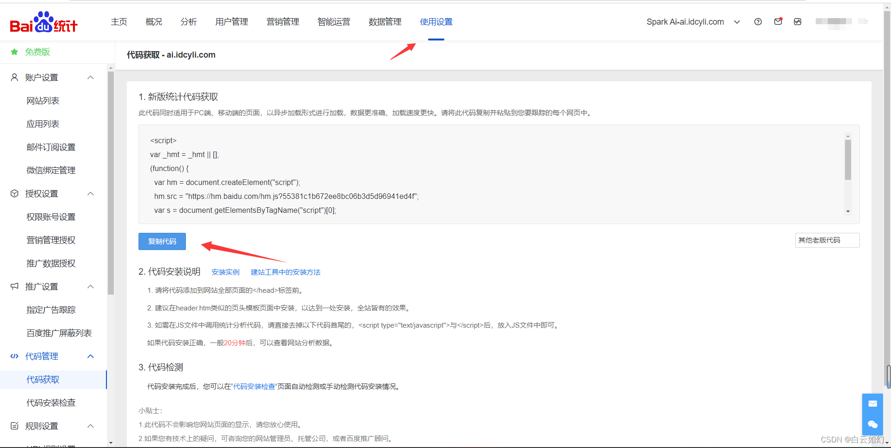This screenshot has width=891, height=448.
Task: Open the 其他老版代码 dropdown
Action: (x=827, y=240)
